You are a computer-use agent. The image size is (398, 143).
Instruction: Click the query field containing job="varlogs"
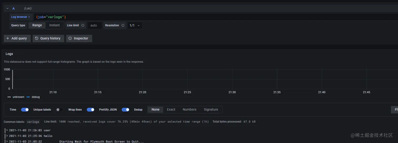[216, 17]
